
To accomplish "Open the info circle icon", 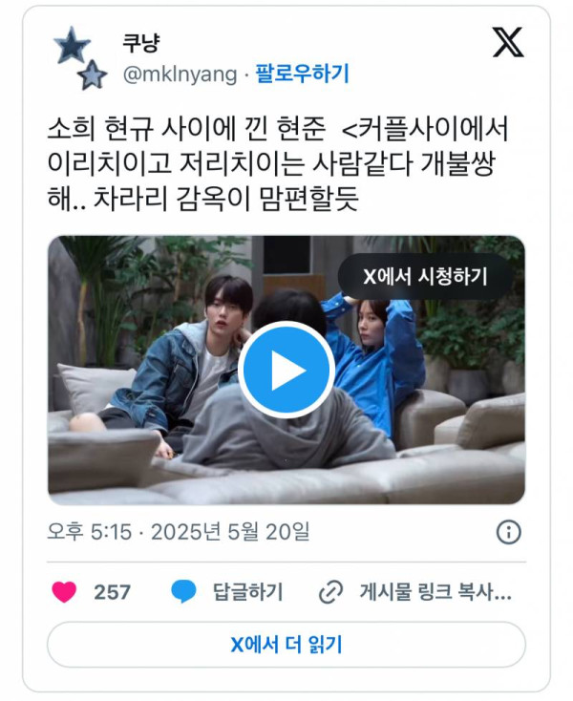I will pos(509,532).
